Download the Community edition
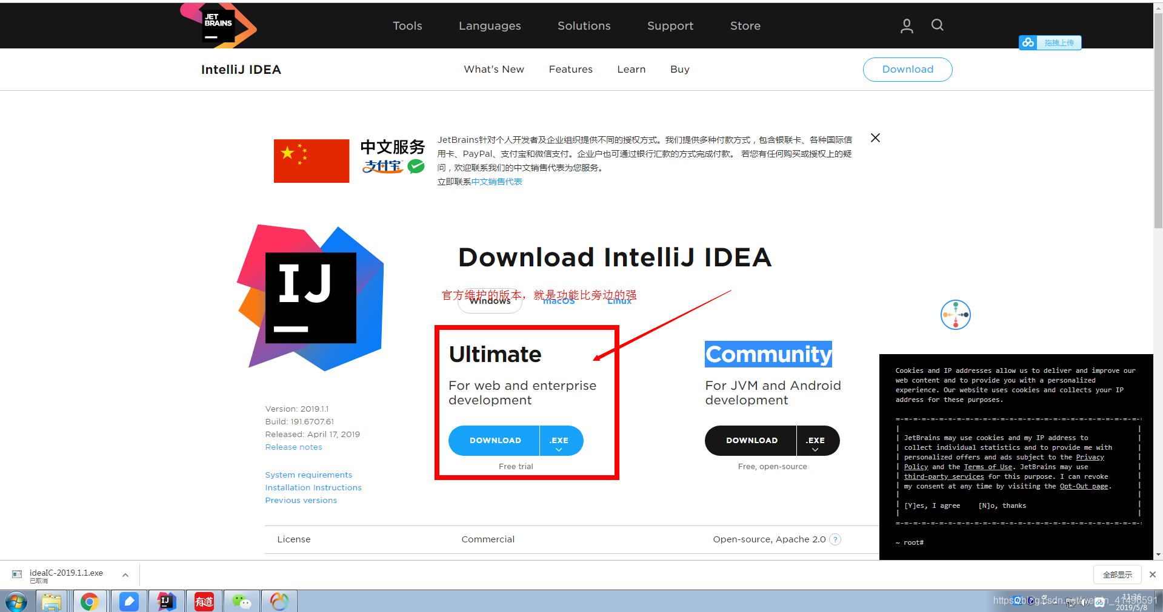This screenshot has width=1163, height=612. pos(751,441)
